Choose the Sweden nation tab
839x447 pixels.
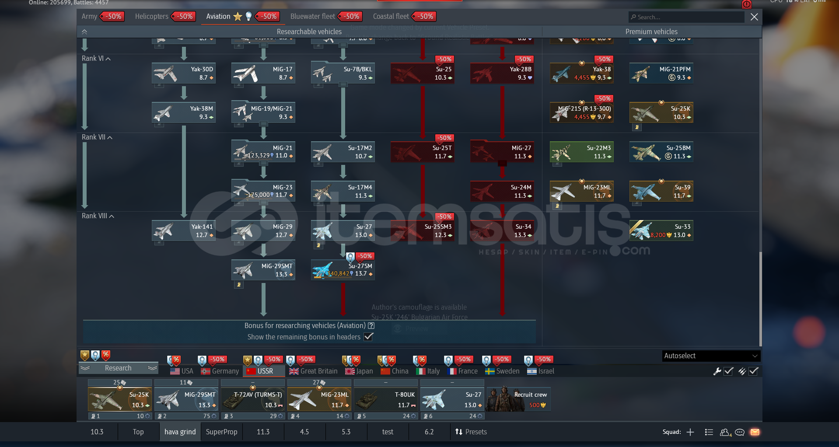[502, 371]
